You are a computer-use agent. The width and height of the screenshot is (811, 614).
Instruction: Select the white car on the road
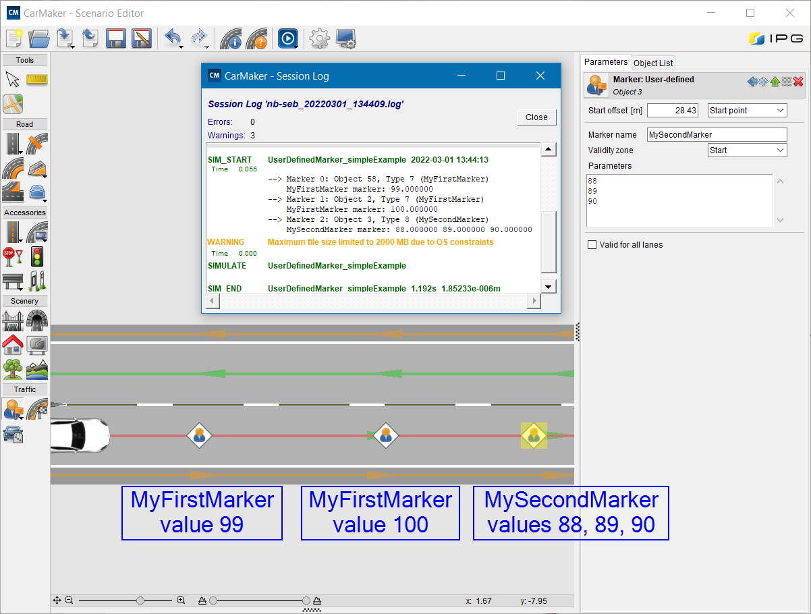click(x=80, y=435)
